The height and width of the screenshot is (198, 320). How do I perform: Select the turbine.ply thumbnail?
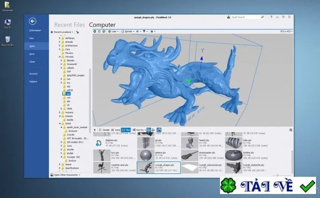pos(234,155)
